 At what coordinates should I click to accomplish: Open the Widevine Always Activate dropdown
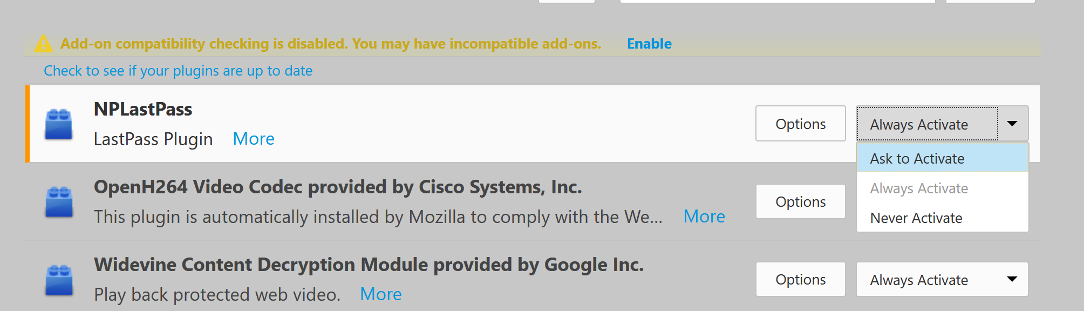(x=942, y=279)
